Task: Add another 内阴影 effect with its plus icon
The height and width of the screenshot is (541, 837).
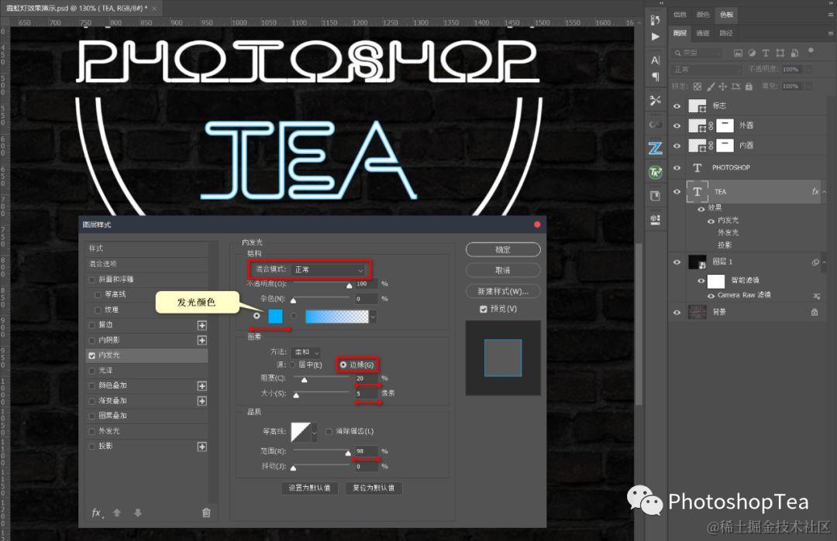Action: click(x=201, y=340)
